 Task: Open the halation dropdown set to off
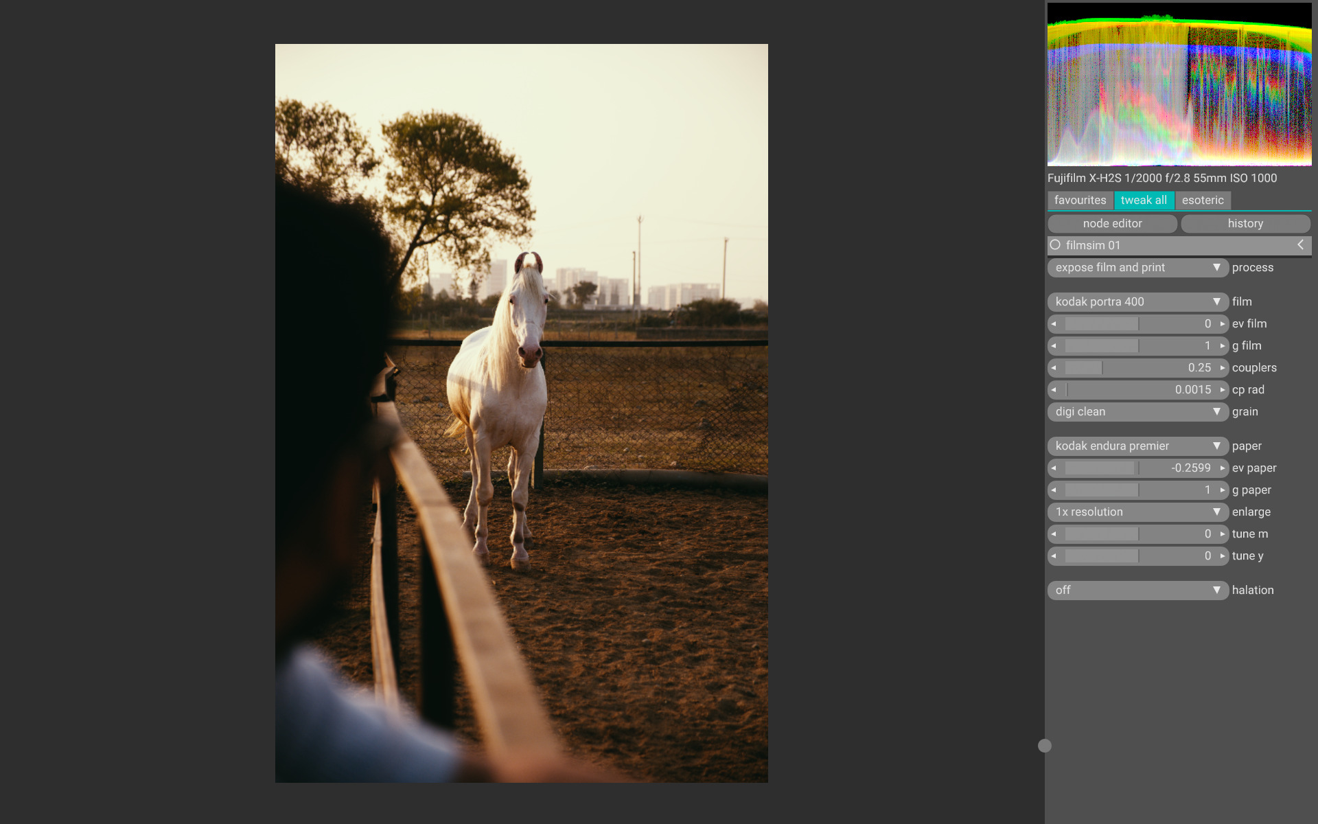click(1137, 590)
